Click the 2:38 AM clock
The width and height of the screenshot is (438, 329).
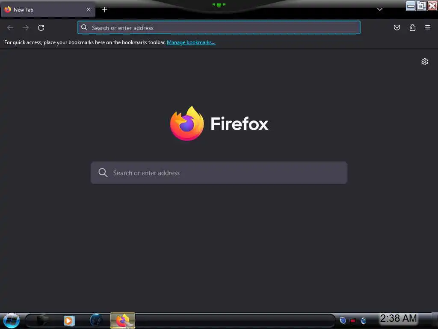[398, 318]
